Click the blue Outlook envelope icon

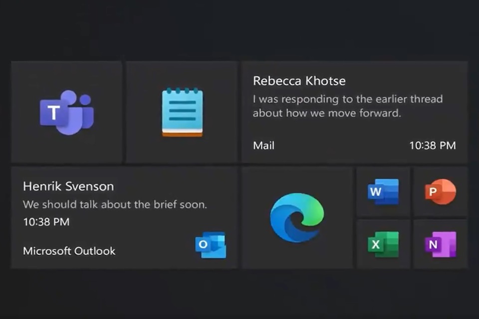coord(210,245)
